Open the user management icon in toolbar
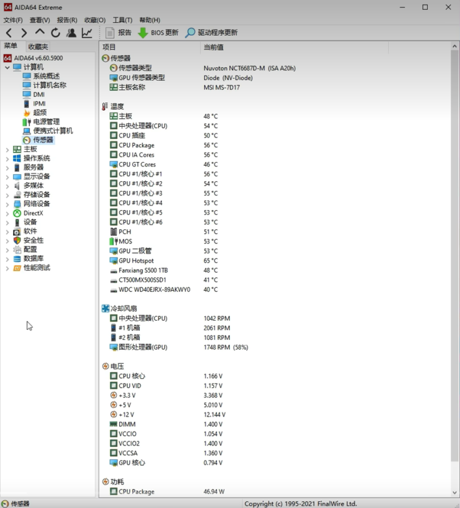 tap(71, 33)
